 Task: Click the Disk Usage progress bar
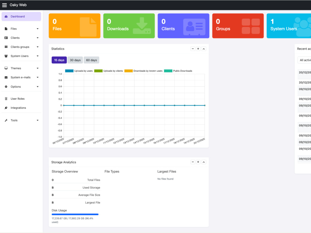pyautogui.click(x=75, y=214)
